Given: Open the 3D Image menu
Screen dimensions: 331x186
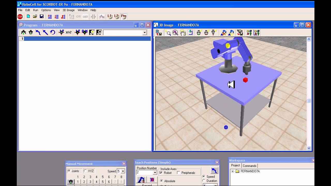Looking at the screenshot, I should click(x=69, y=10).
